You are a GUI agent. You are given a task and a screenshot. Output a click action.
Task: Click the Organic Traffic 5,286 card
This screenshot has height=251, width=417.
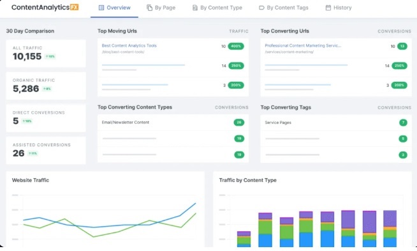coord(46,86)
